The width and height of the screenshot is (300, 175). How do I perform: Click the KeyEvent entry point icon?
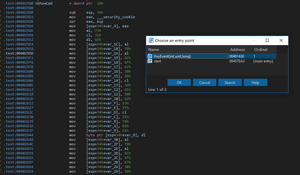pyautogui.click(x=150, y=56)
